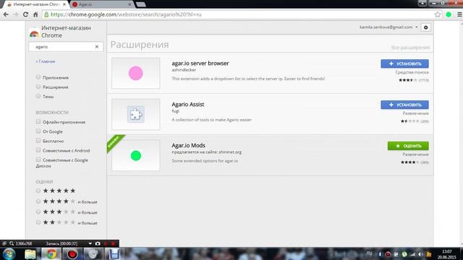Click the shininet.org site text
The image size is (463, 260).
point(230,152)
